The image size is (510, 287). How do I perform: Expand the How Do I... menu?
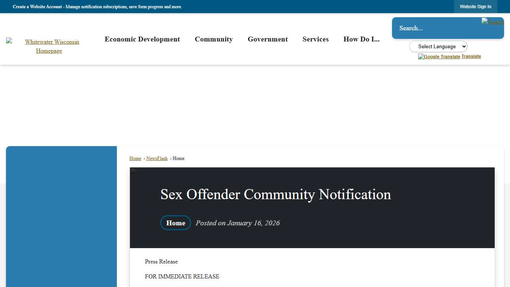click(x=361, y=39)
